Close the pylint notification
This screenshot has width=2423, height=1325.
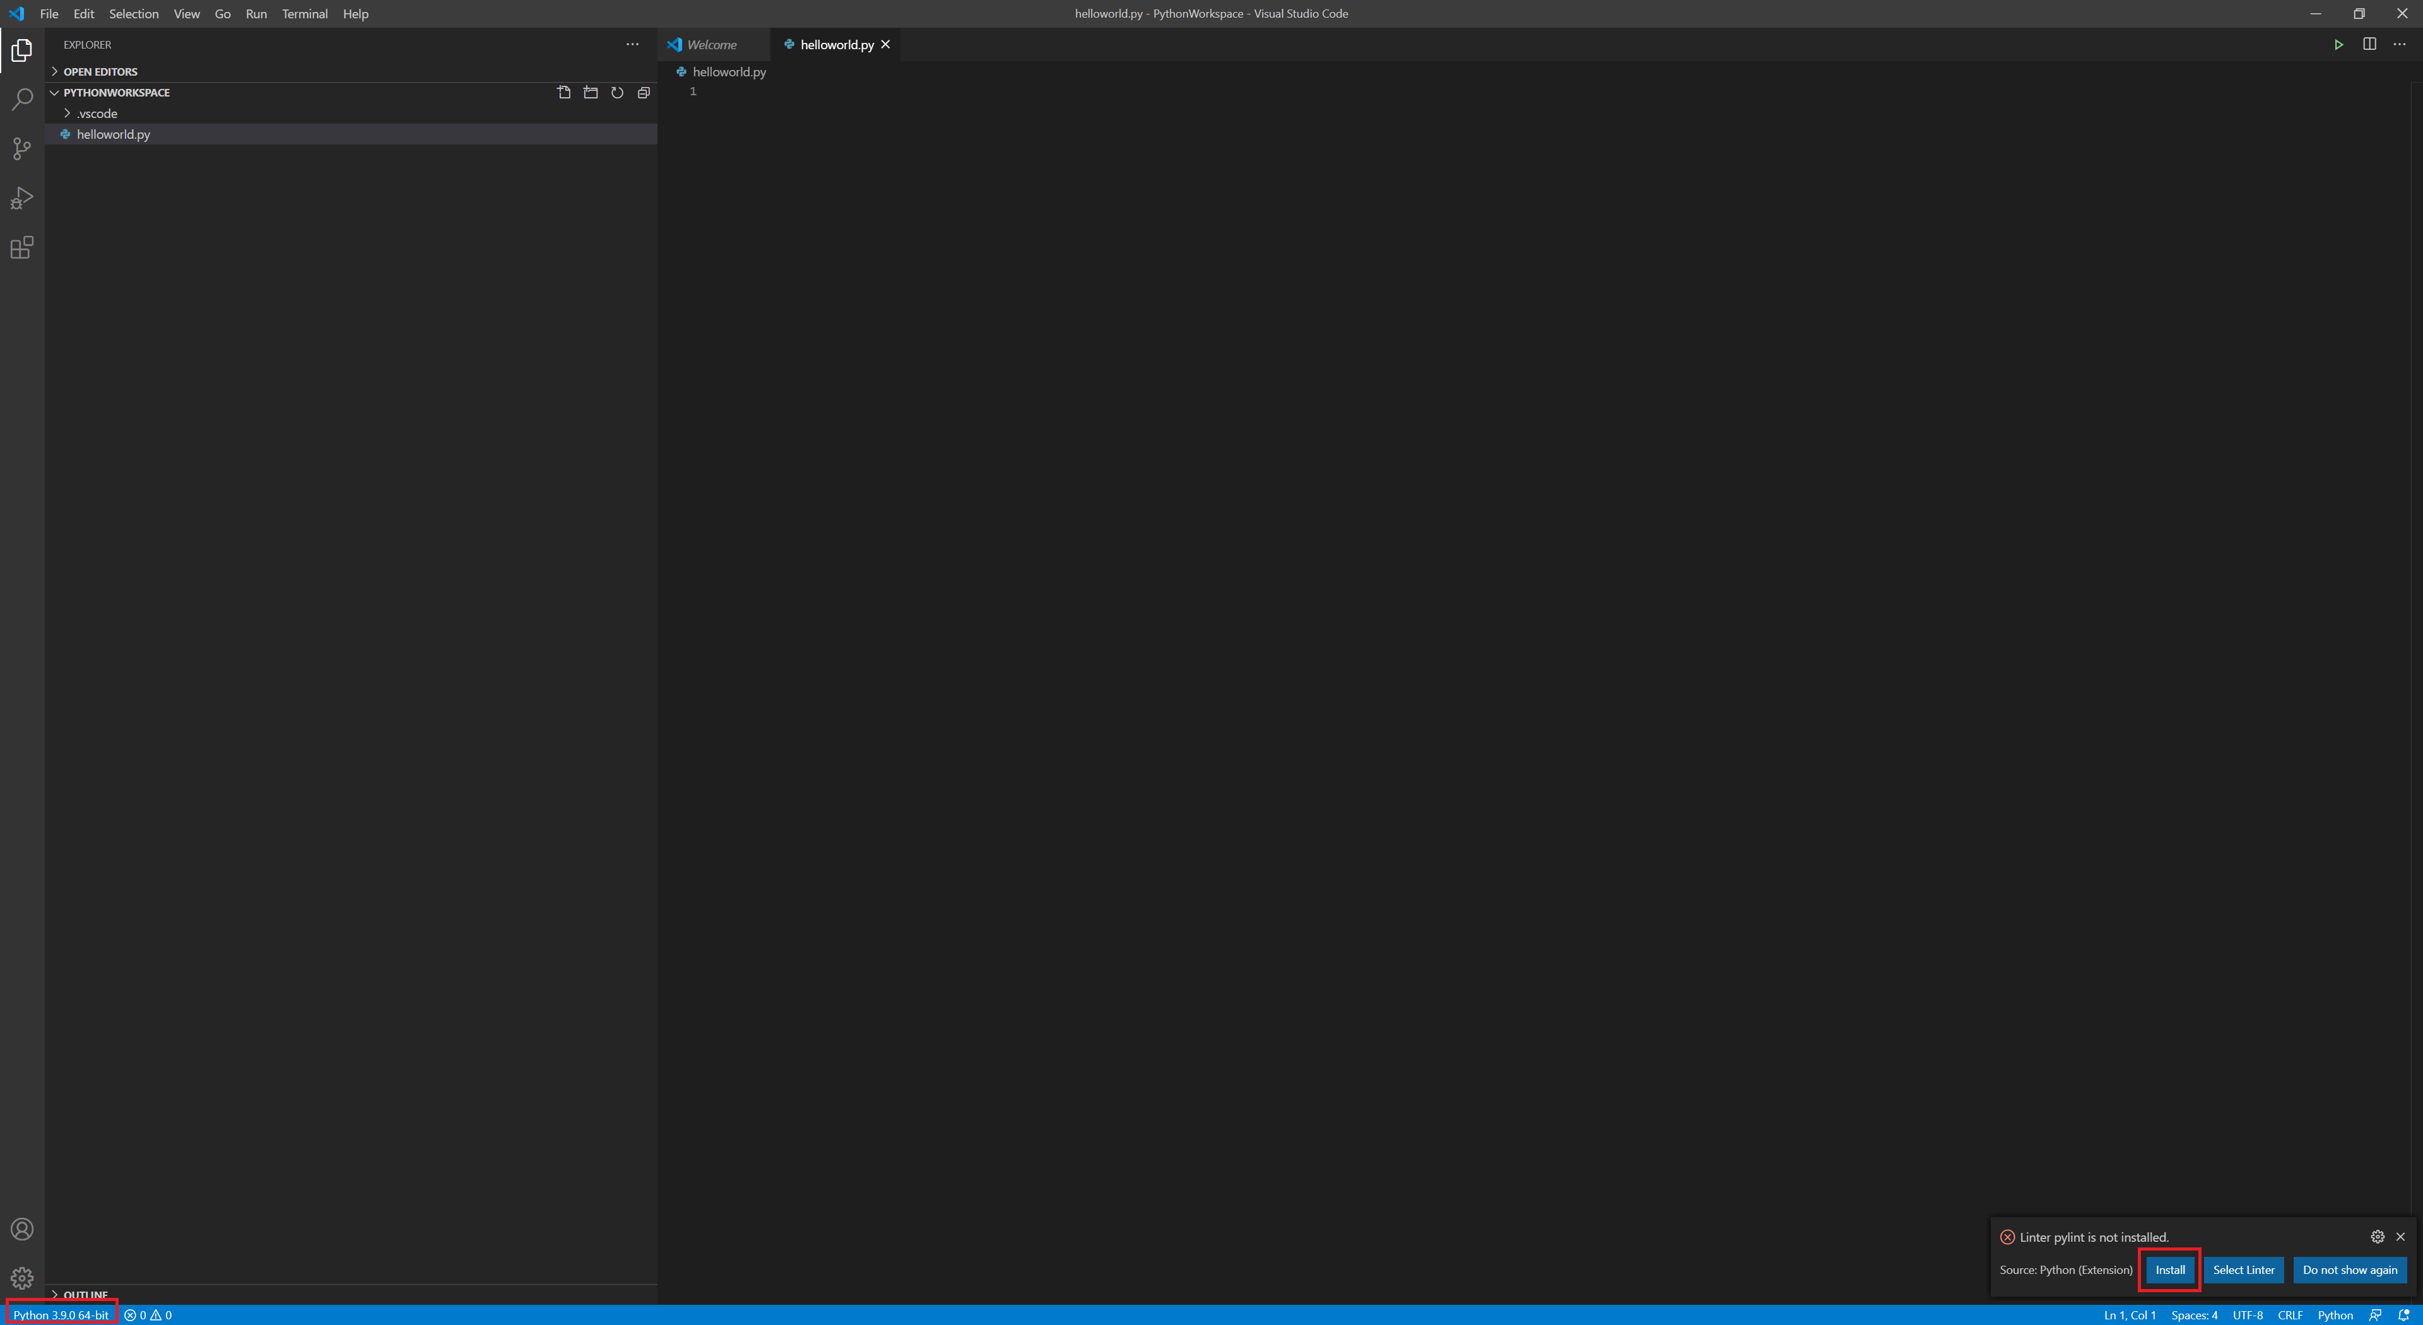click(x=2400, y=1237)
